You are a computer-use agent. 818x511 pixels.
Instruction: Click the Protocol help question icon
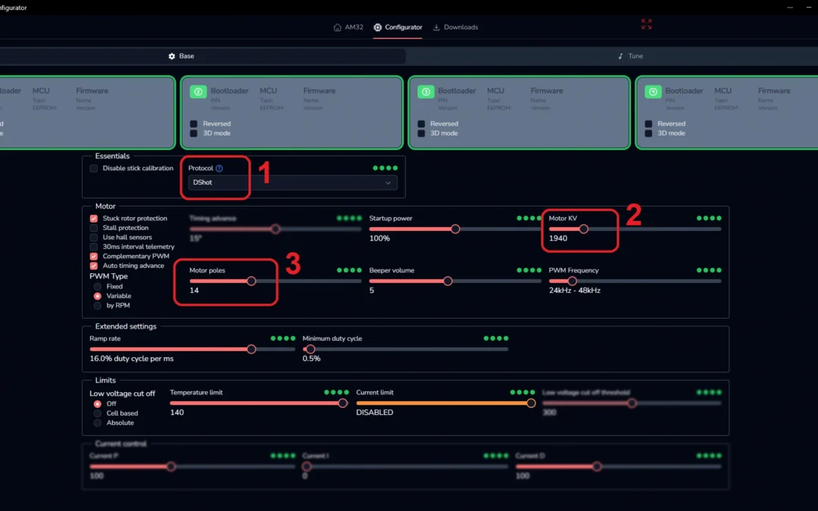tap(219, 168)
